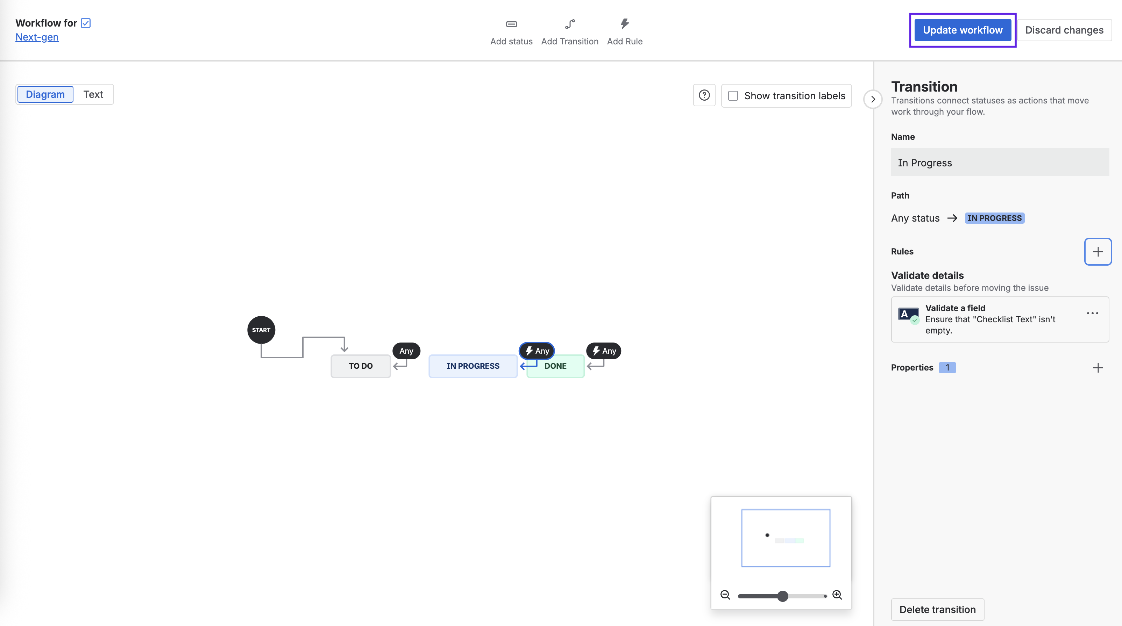Add a property with Properties plus icon

pos(1098,368)
